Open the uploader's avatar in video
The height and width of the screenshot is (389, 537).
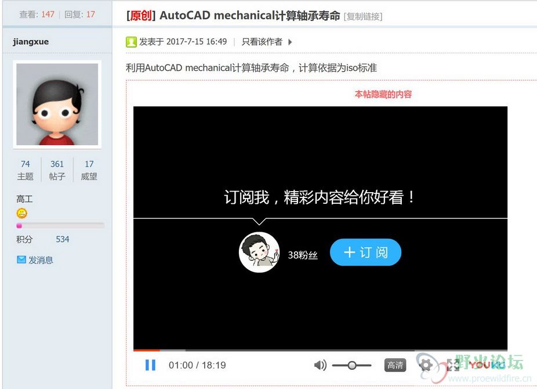259,252
